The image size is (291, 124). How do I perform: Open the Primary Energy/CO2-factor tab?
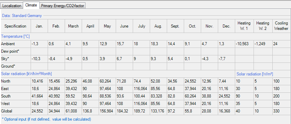click(x=63, y=6)
